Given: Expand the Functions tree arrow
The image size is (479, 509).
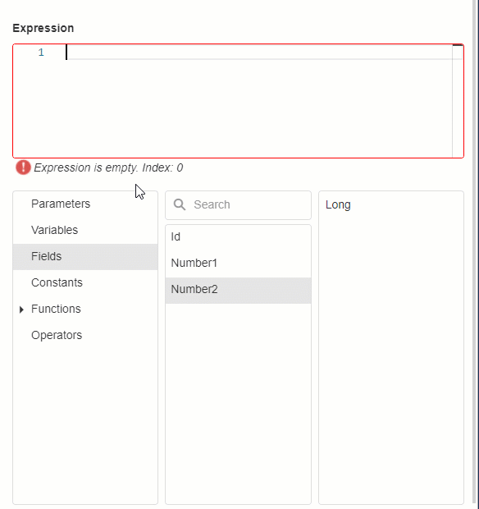Looking at the screenshot, I should (x=21, y=310).
